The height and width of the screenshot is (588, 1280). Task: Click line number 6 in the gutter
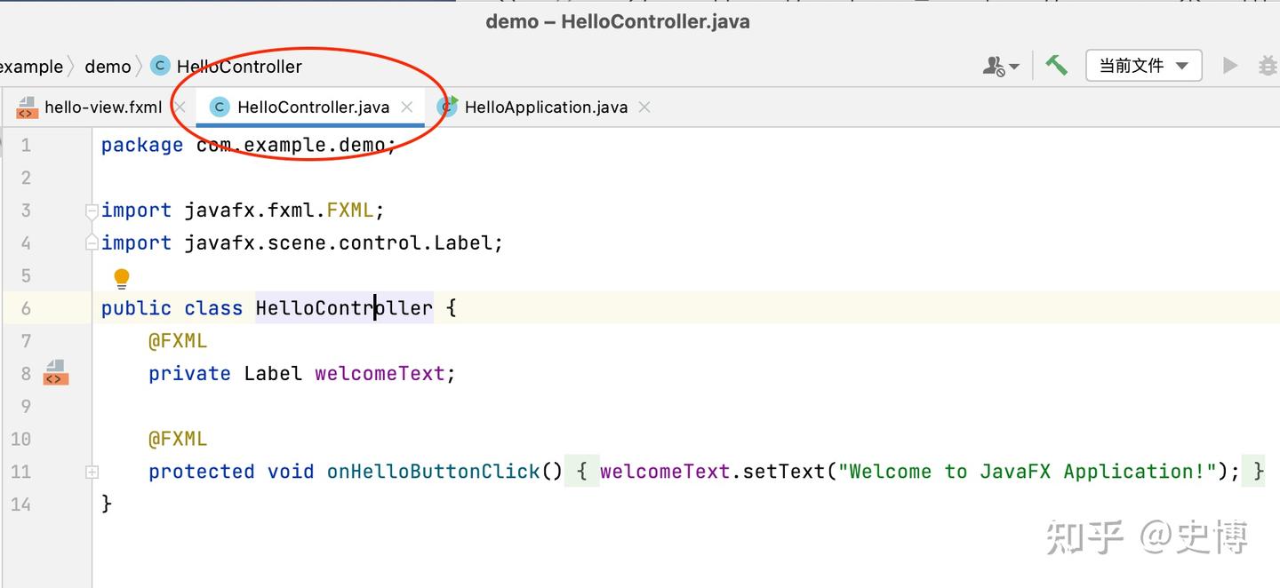[26, 307]
